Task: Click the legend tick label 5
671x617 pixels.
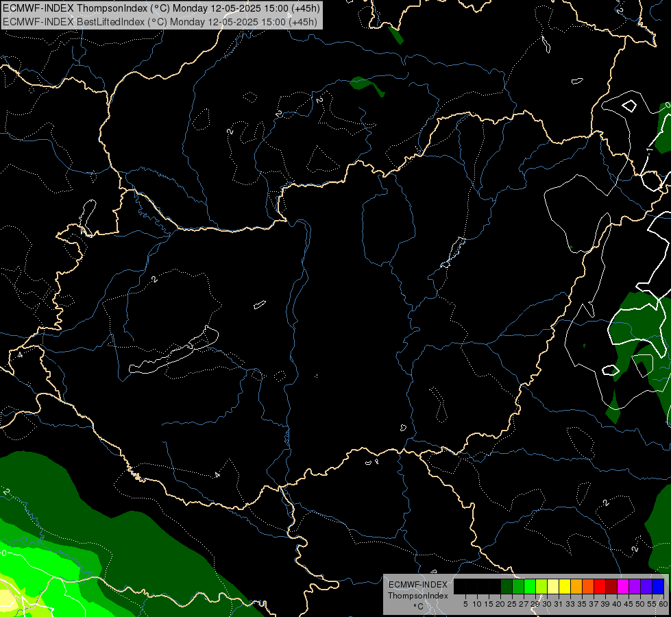Action: click(x=465, y=604)
